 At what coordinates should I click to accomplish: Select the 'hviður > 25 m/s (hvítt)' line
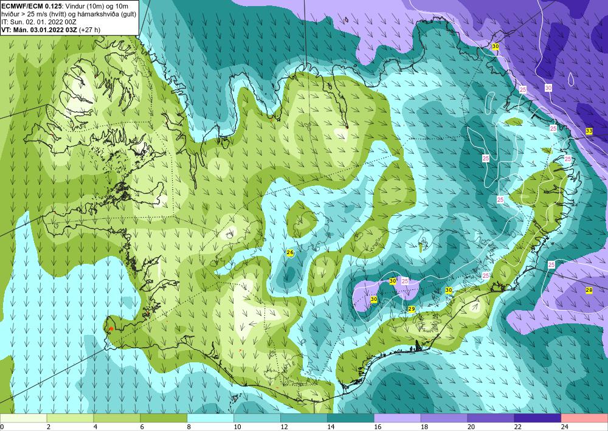[x=68, y=14]
